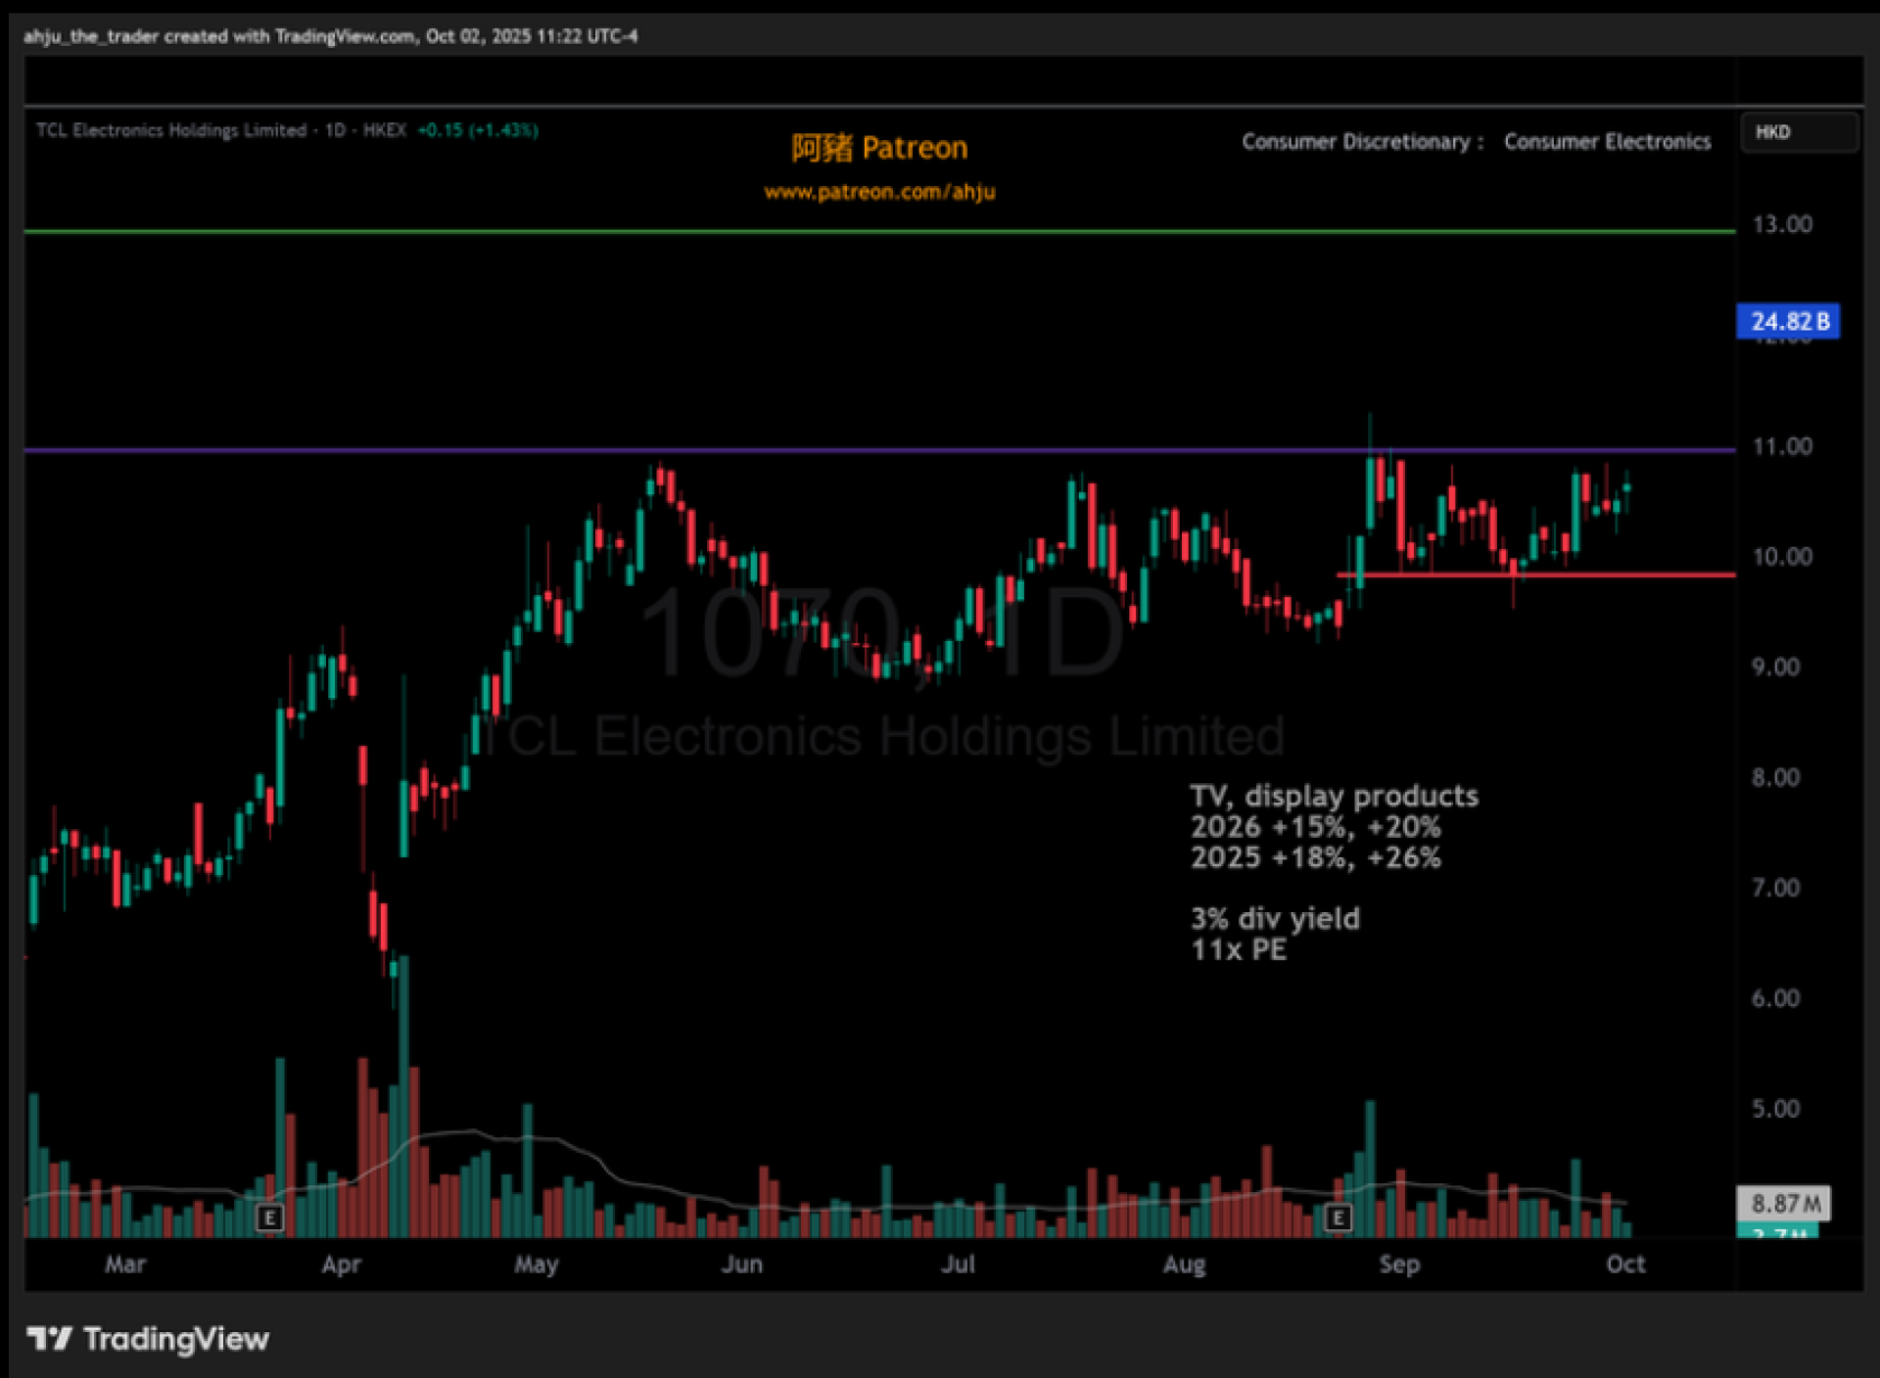Click the TCL Electronics symbol title
The width and height of the screenshot is (1880, 1378).
point(170,130)
